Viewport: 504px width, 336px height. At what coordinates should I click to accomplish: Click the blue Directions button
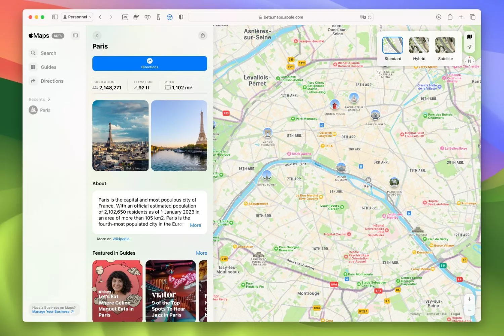point(150,64)
